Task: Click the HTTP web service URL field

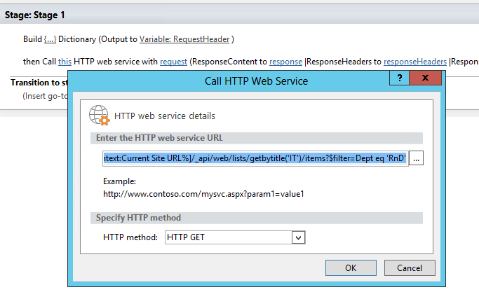Action: point(255,159)
